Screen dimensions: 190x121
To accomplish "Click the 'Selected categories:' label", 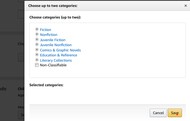I will pos(46,85).
